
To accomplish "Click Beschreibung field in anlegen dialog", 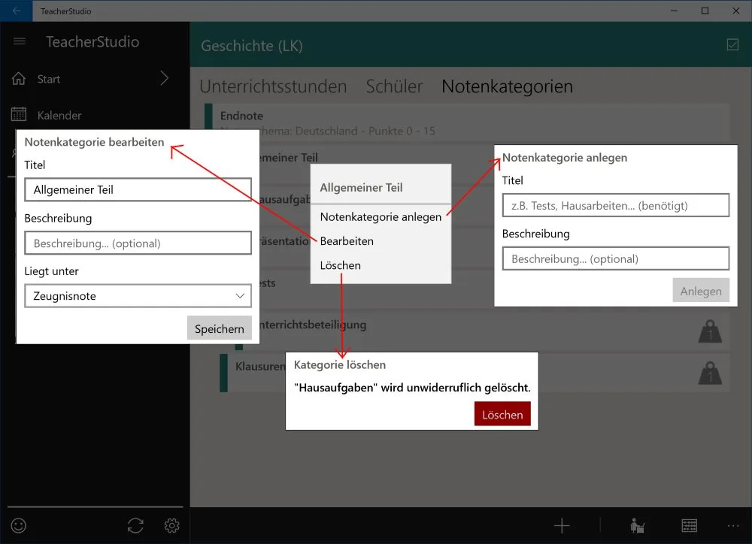I will 616,258.
